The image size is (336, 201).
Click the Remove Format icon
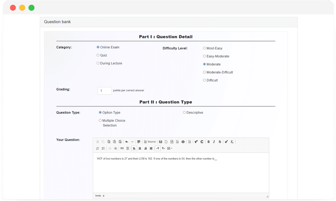(x=232, y=142)
